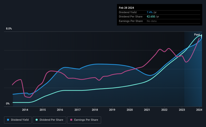Toggle the Dividend Yield legend item

tap(18, 120)
